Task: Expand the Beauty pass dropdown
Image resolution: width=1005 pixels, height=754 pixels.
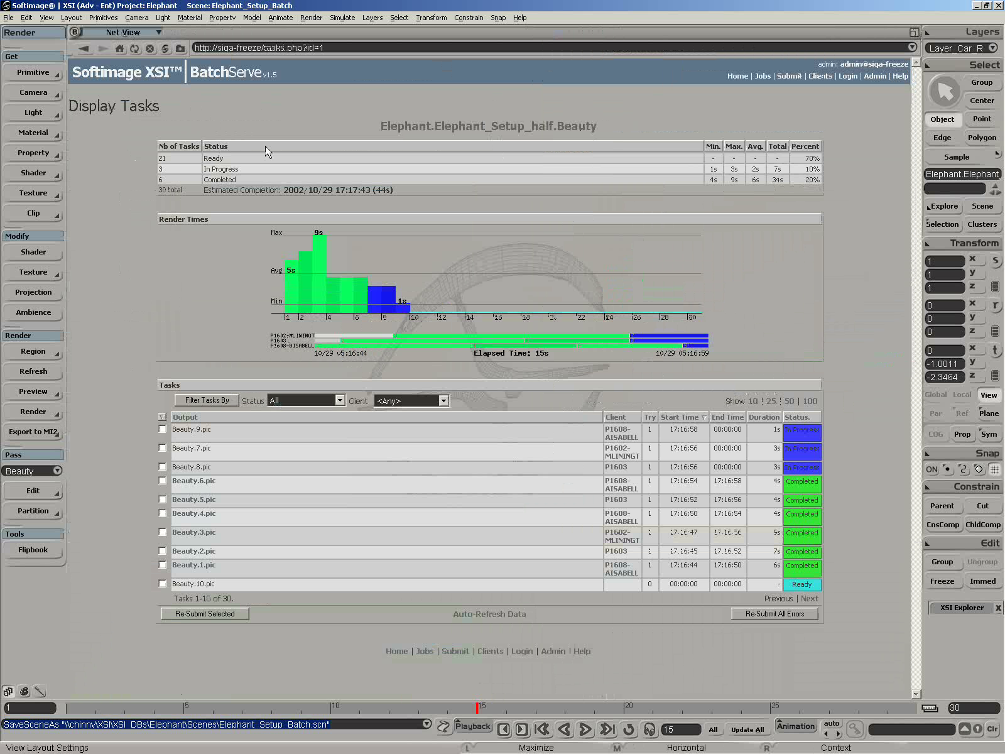Action: point(57,471)
